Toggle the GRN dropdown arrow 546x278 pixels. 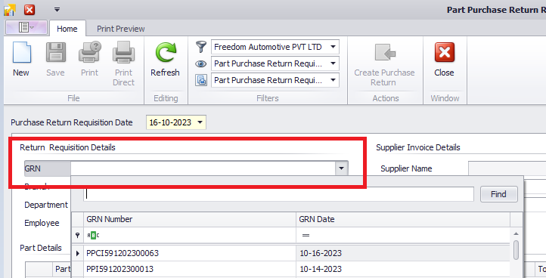(341, 168)
